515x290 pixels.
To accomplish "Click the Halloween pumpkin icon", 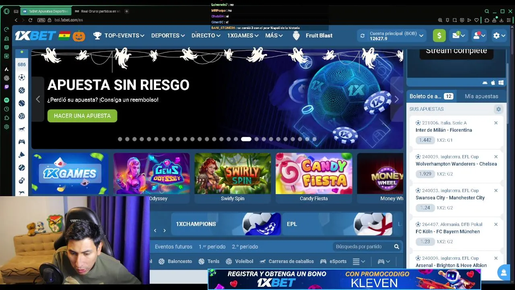I will pyautogui.click(x=79, y=36).
